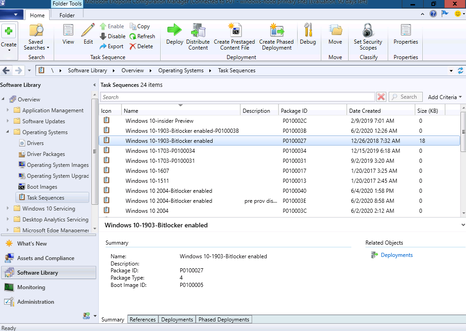This screenshot has width=466, height=331.
Task: Copy the selected task sequence
Action: click(x=139, y=26)
